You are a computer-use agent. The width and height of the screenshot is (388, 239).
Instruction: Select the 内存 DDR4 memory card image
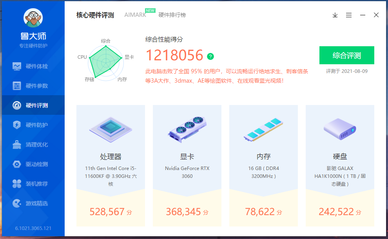(x=263, y=129)
